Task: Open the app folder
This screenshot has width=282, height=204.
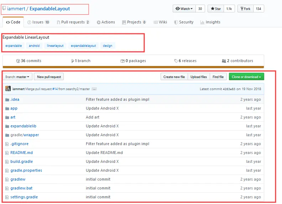Action: (14, 108)
